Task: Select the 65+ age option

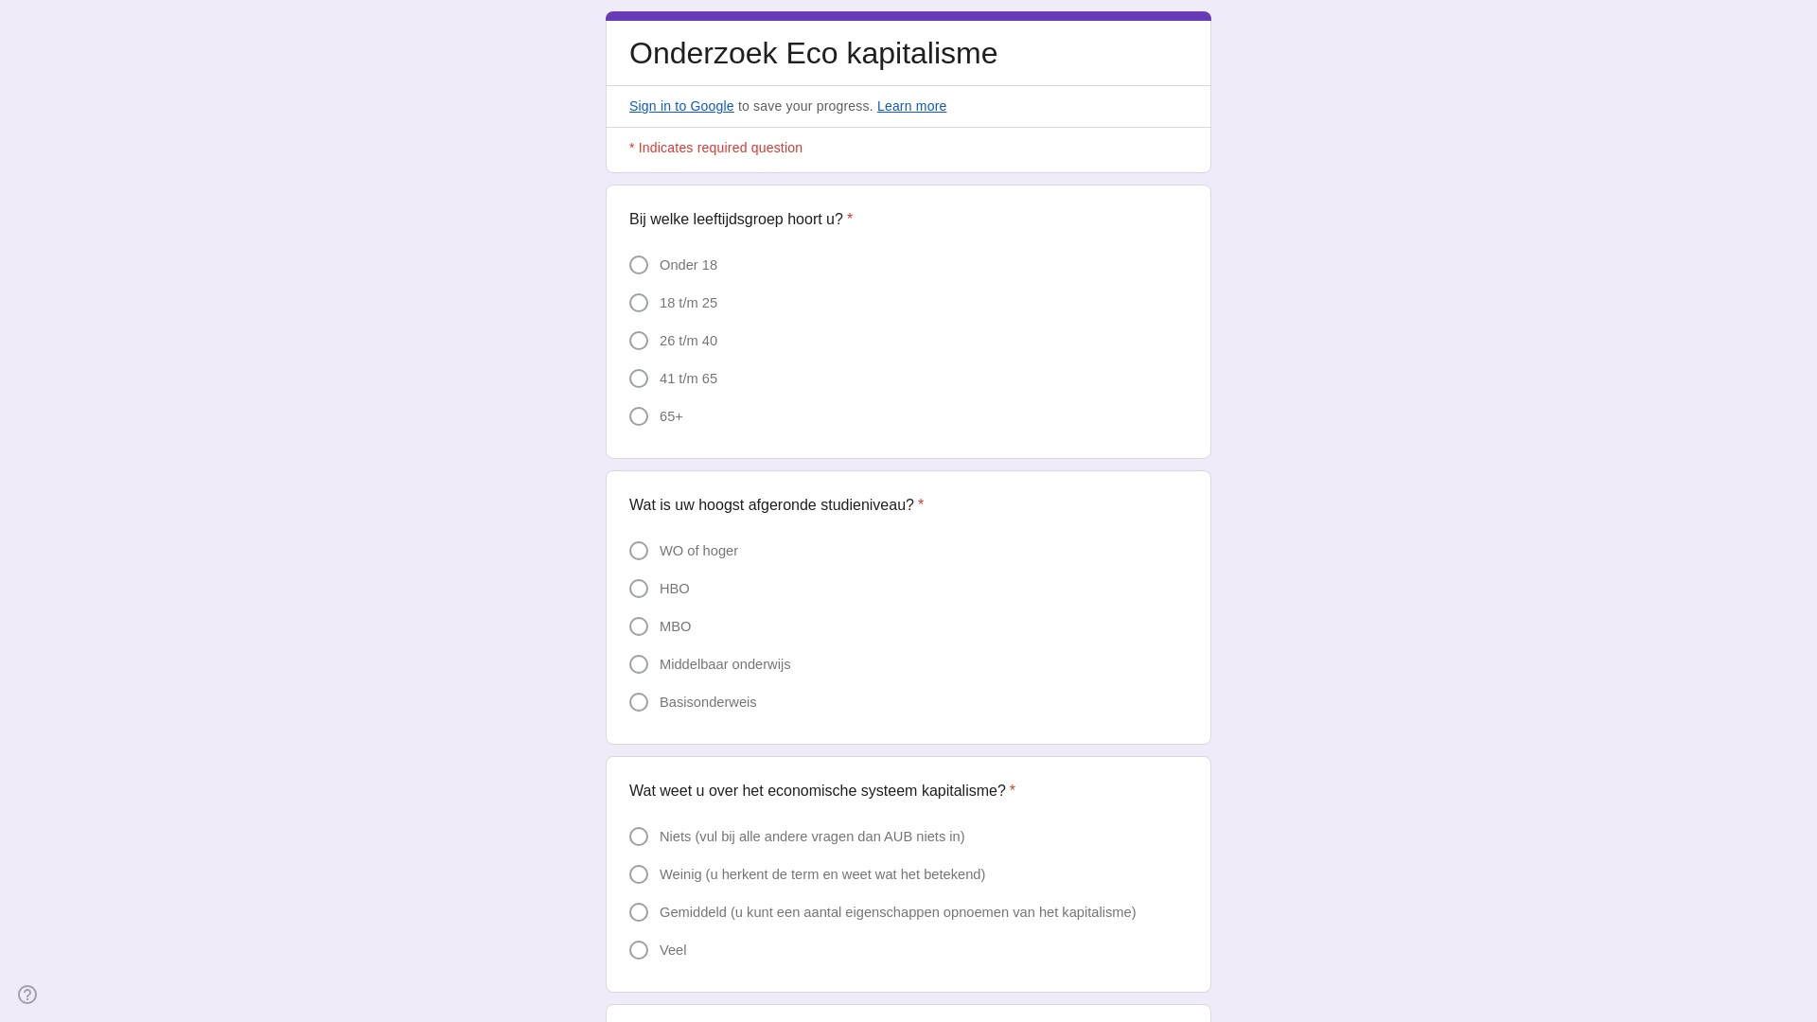Action: (x=639, y=416)
